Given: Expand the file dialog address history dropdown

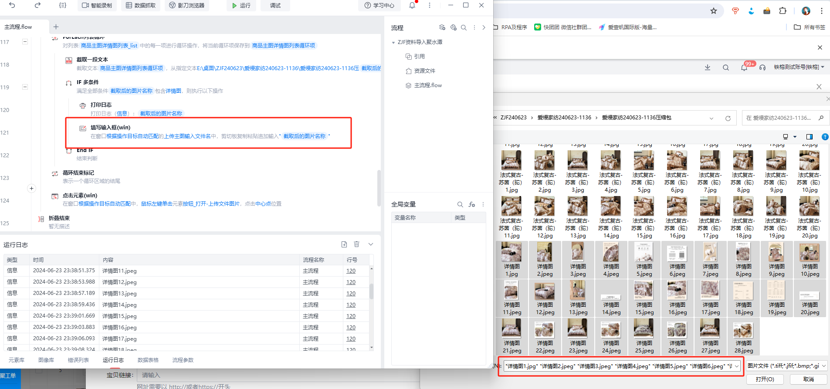Looking at the screenshot, I should point(711,118).
